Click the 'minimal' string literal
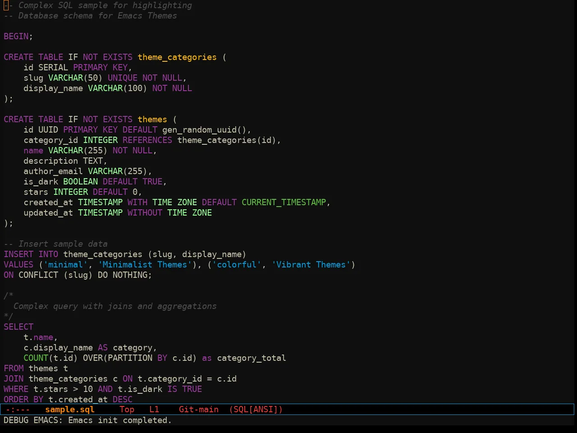The height and width of the screenshot is (433, 577). [x=65, y=265]
